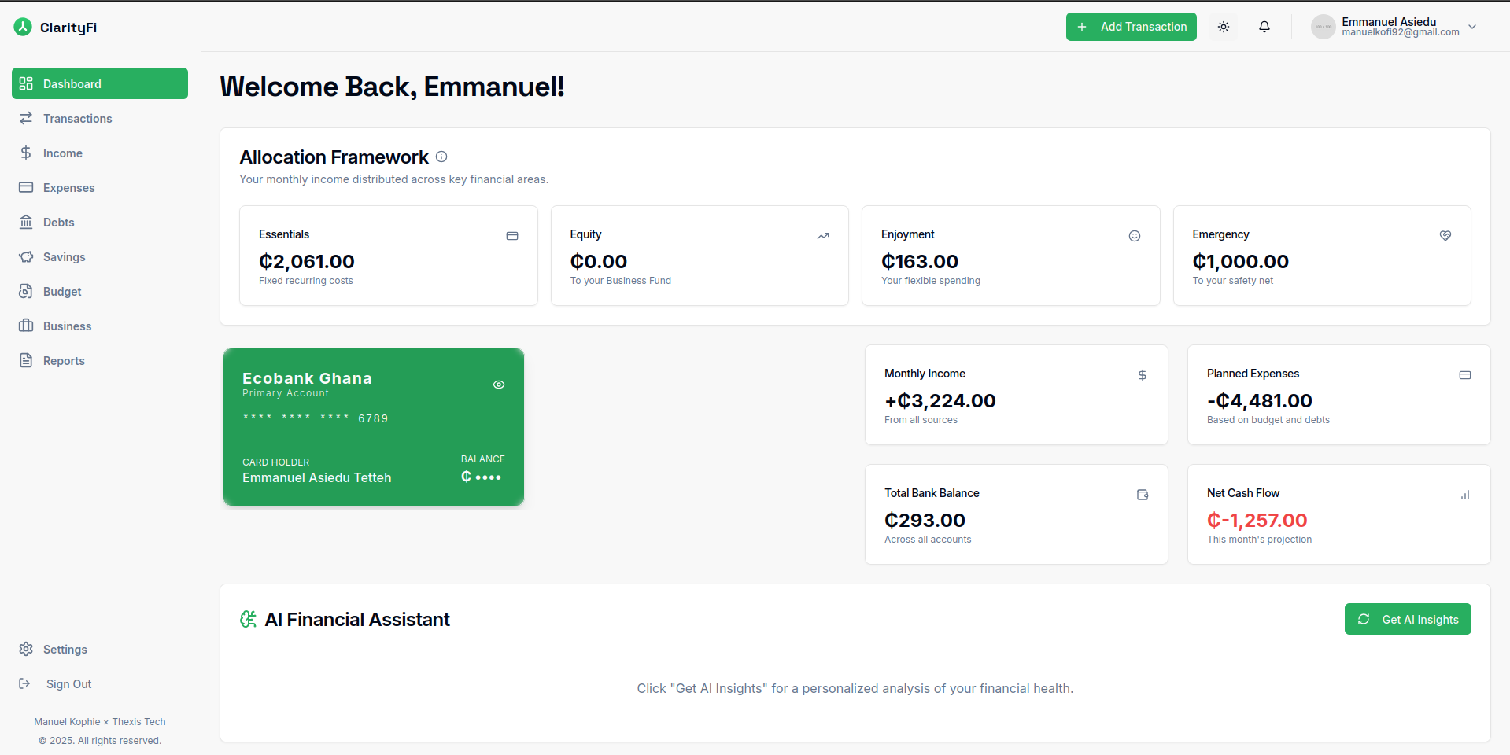This screenshot has width=1510, height=755.
Task: Toggle the light/dark theme sun button
Action: [x=1223, y=27]
